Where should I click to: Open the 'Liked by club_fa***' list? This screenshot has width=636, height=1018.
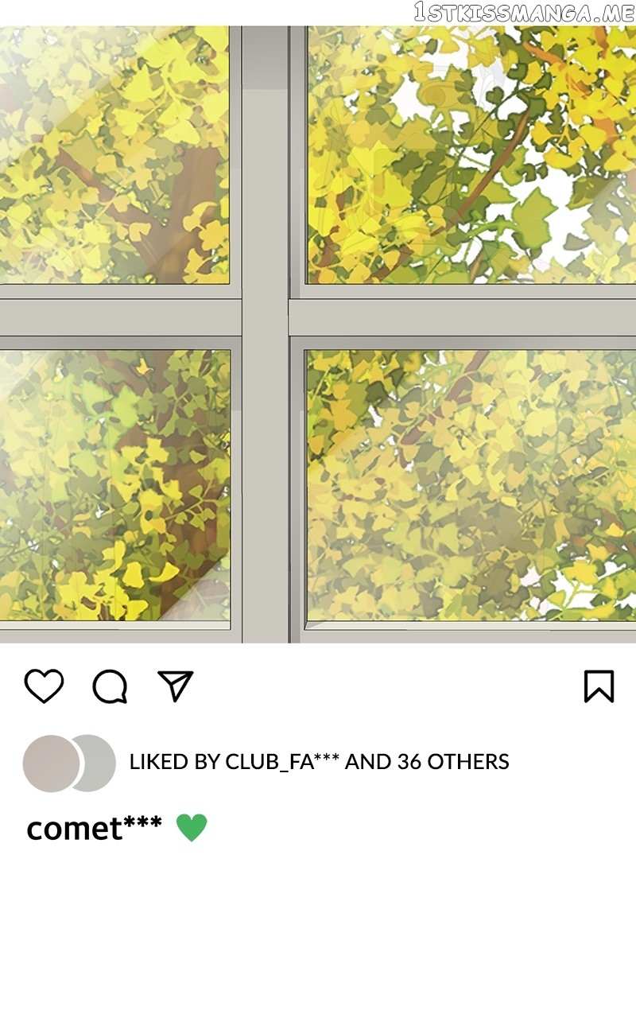pos(319,762)
